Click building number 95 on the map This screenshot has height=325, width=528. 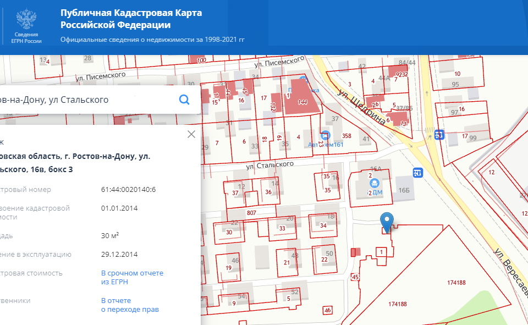pyautogui.click(x=455, y=84)
